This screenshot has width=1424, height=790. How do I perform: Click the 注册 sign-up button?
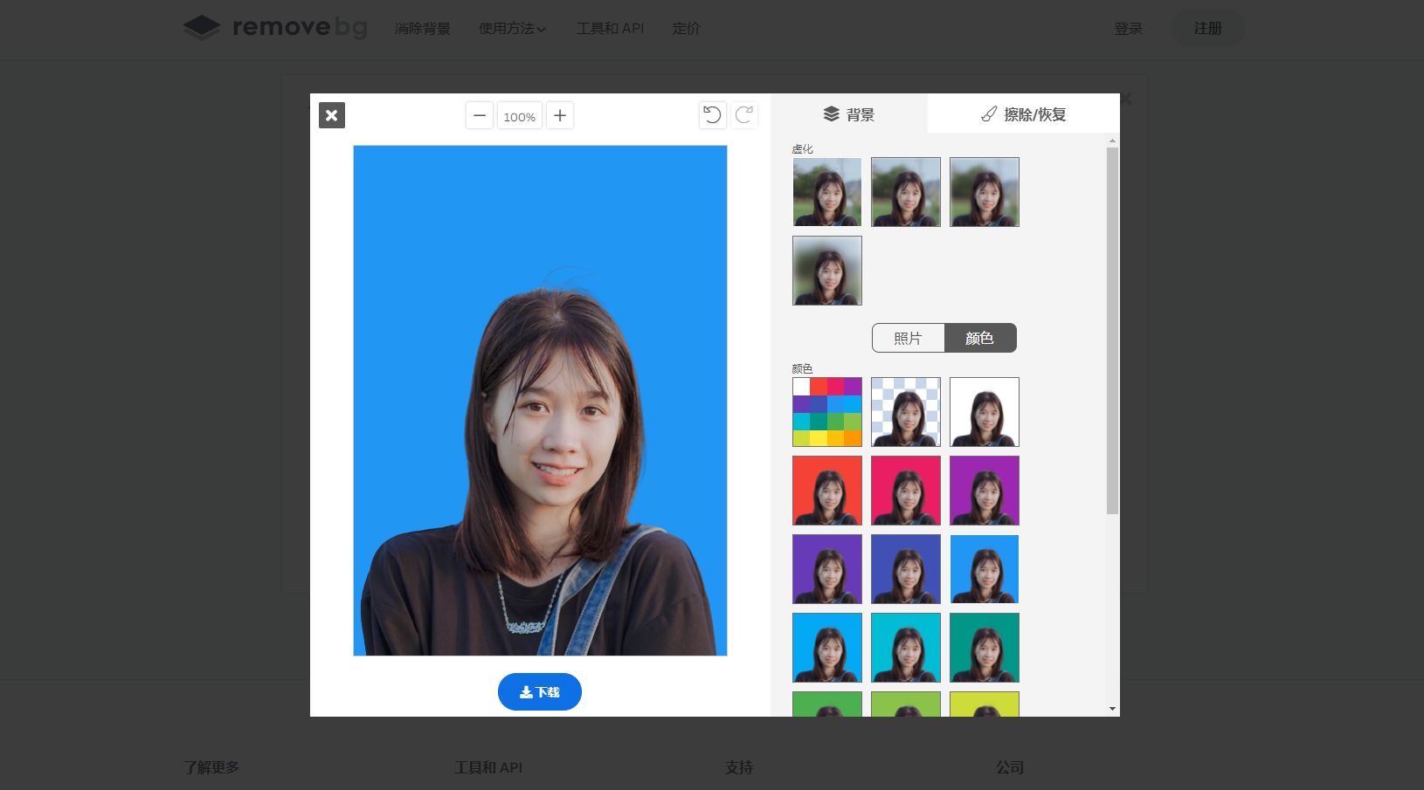click(1208, 29)
